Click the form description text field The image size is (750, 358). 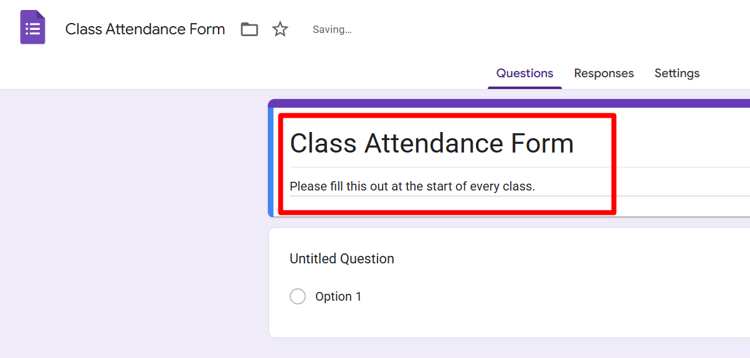coord(412,186)
